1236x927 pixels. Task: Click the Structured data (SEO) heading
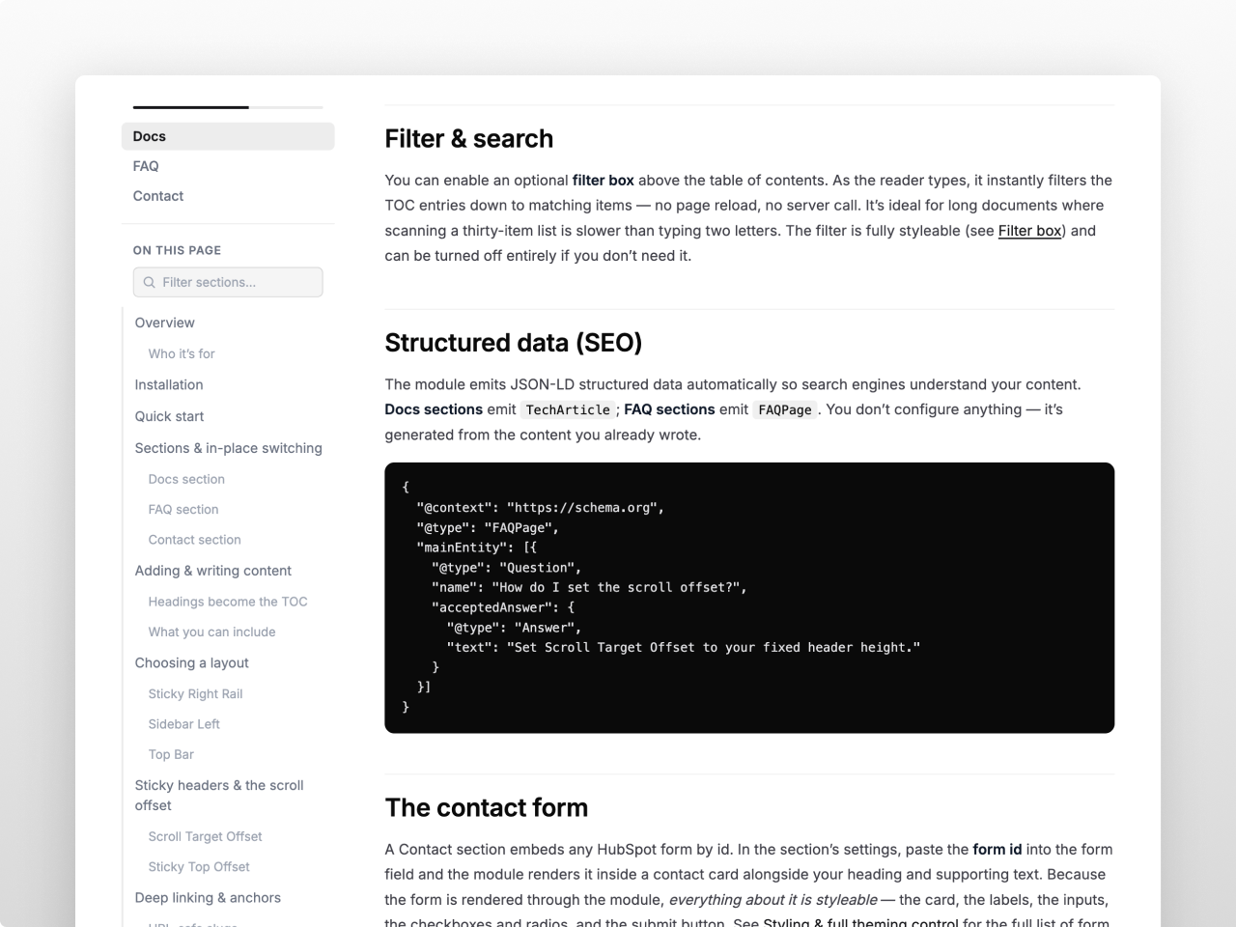click(x=514, y=342)
